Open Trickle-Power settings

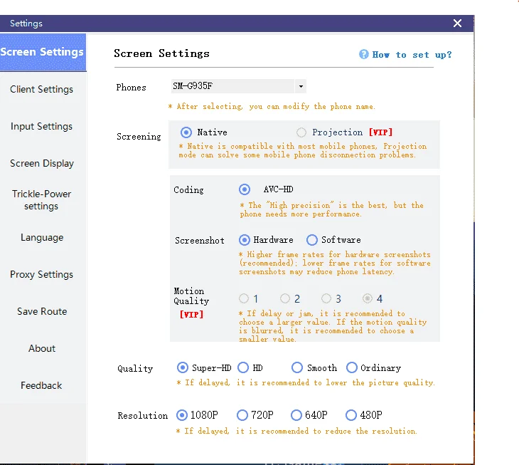coord(42,200)
